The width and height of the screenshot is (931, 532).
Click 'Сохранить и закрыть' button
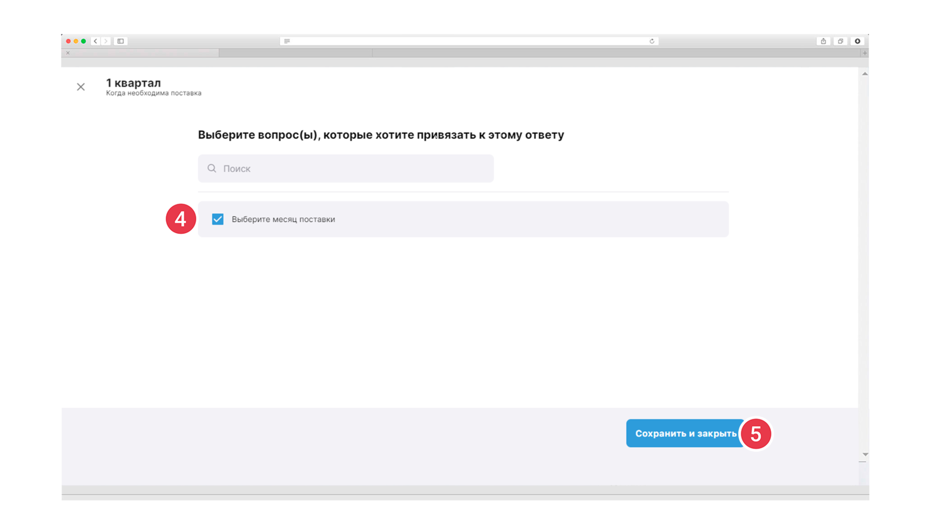686,433
